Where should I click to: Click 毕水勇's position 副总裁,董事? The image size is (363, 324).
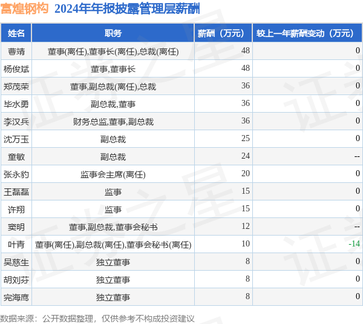tap(113, 104)
